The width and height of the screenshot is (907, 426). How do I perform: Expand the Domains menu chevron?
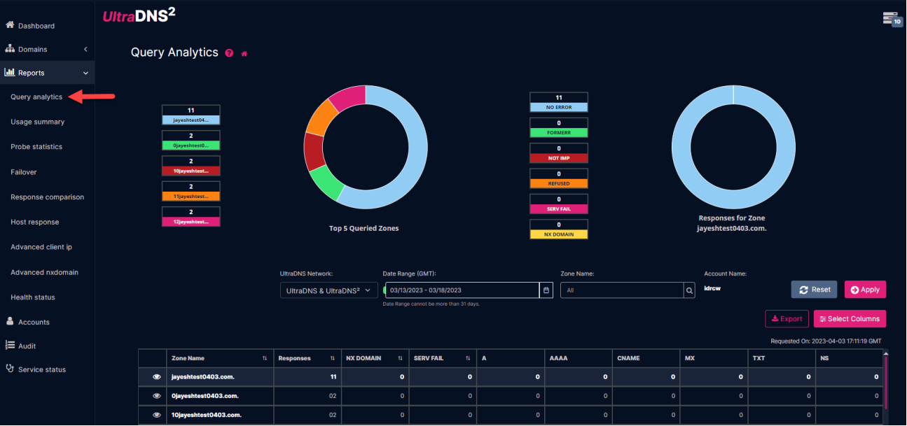[85, 49]
